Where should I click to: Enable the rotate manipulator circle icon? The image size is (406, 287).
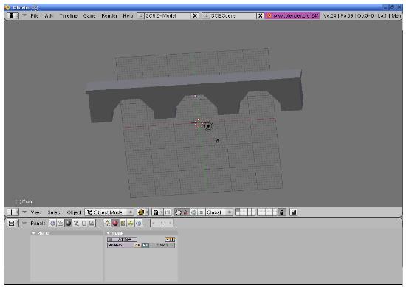pyautogui.click(x=193, y=212)
